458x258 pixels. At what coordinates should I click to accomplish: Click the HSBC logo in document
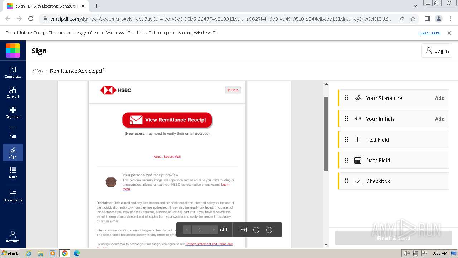point(116,90)
